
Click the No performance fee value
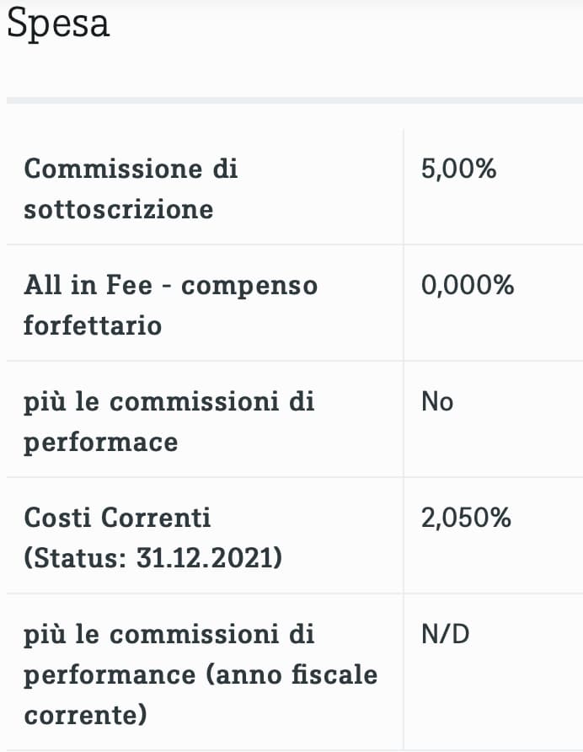[x=437, y=401]
